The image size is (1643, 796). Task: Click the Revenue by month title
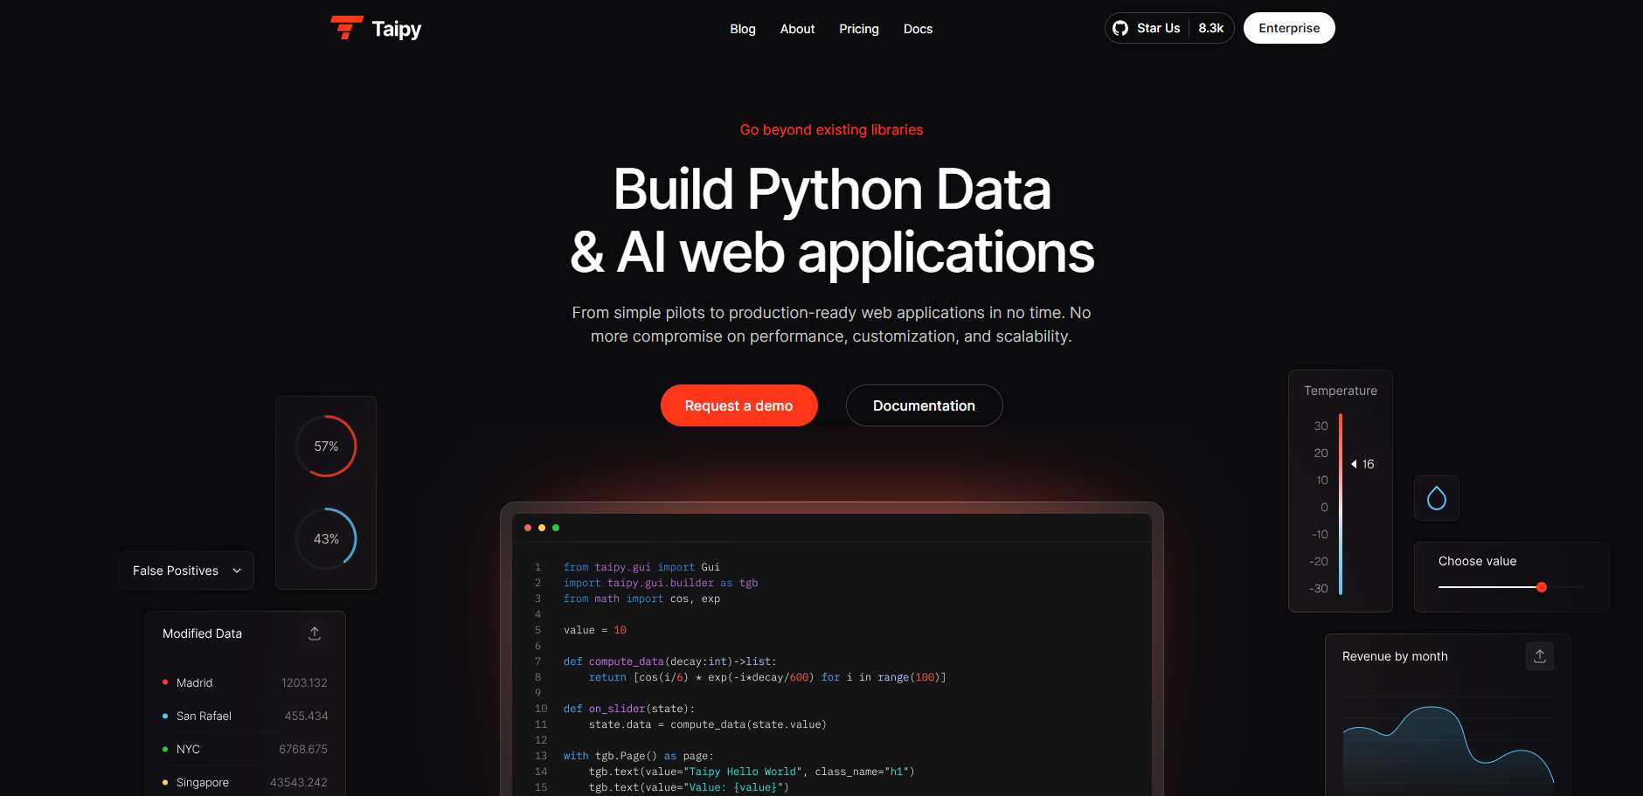pos(1395,656)
